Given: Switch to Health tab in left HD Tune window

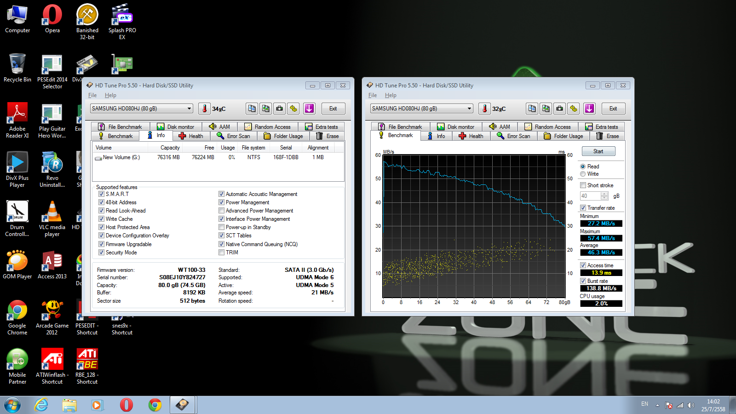Looking at the screenshot, I should click(x=190, y=136).
